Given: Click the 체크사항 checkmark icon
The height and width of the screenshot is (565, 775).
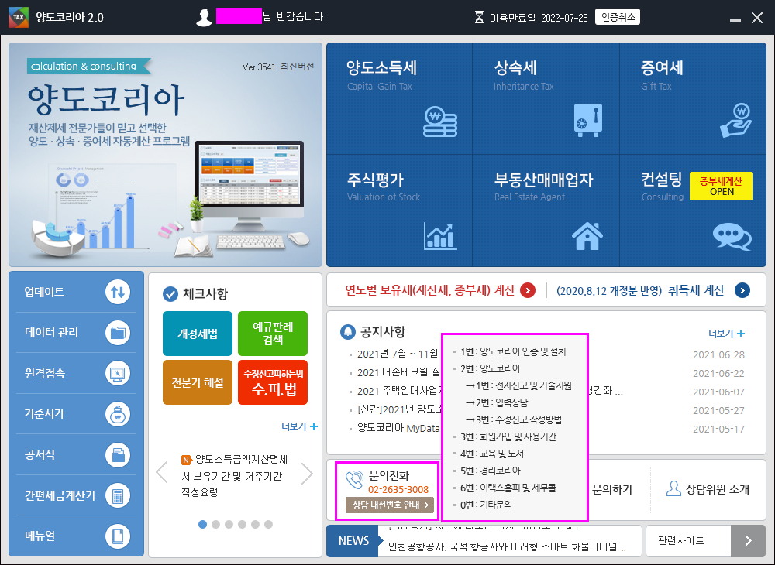Looking at the screenshot, I should [170, 294].
